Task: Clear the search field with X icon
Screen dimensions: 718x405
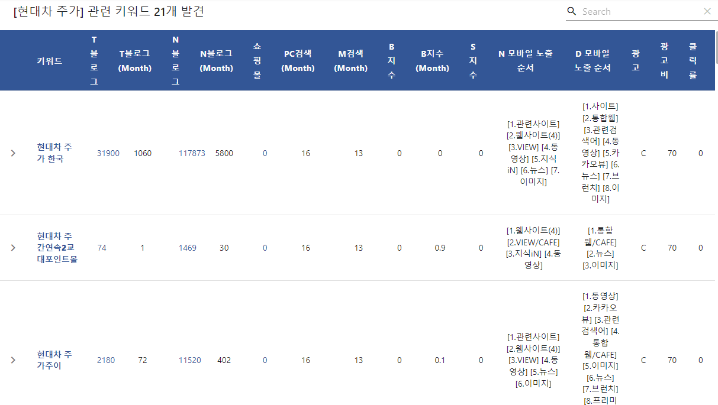Action: pyautogui.click(x=707, y=11)
